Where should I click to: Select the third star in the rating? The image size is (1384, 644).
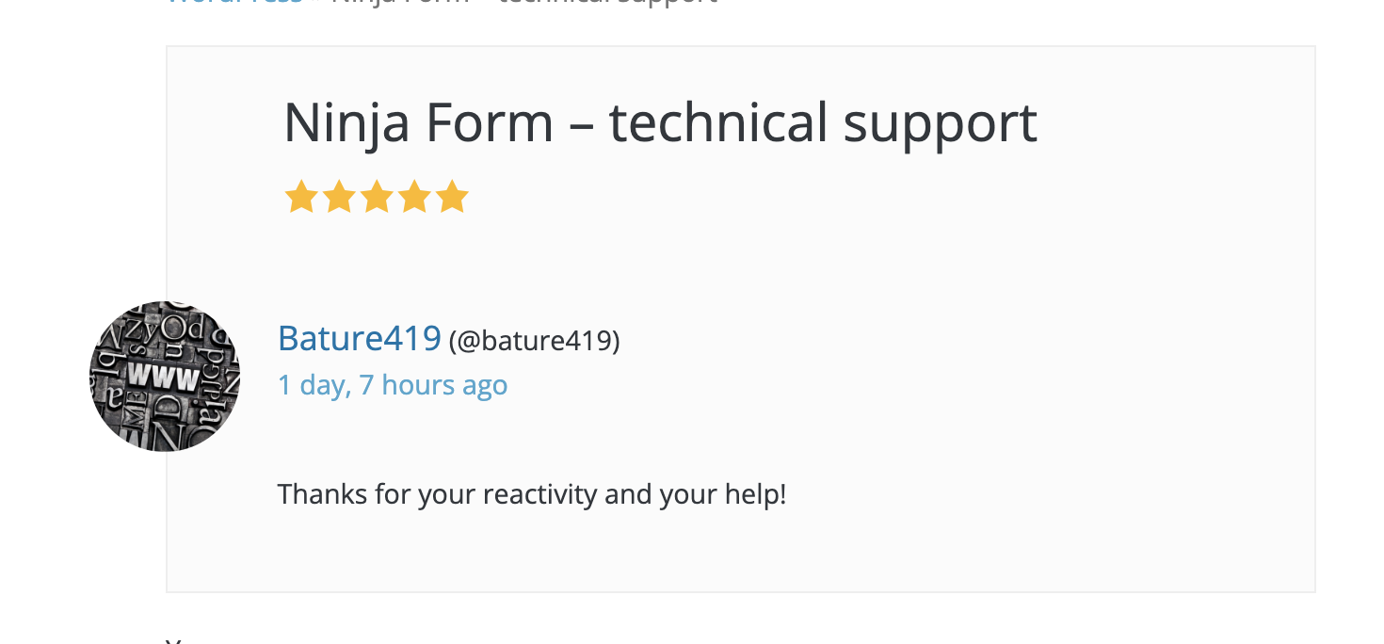(x=377, y=198)
